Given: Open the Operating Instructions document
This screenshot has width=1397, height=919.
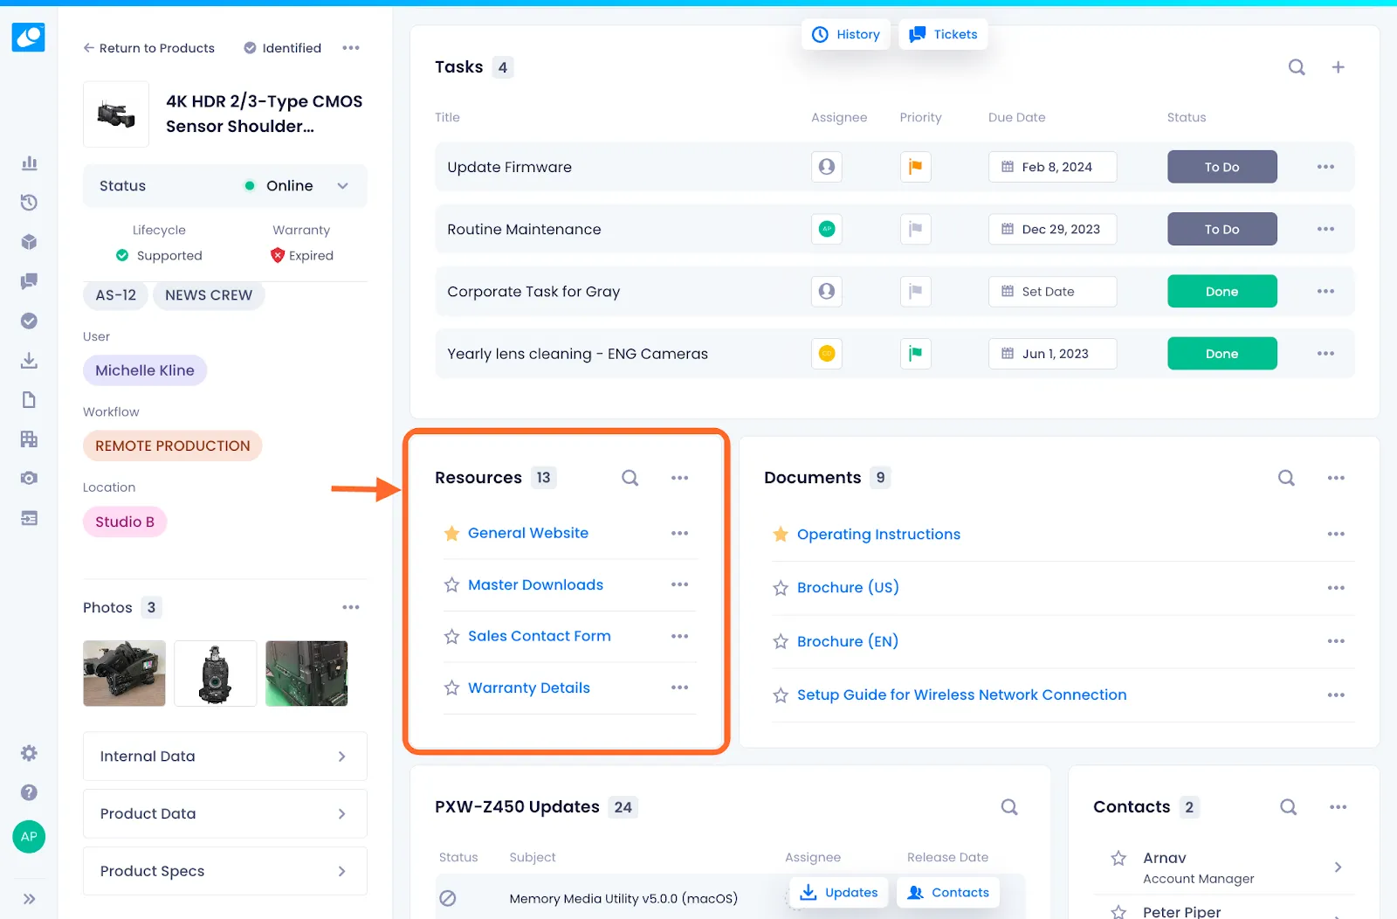Looking at the screenshot, I should click(x=878, y=534).
